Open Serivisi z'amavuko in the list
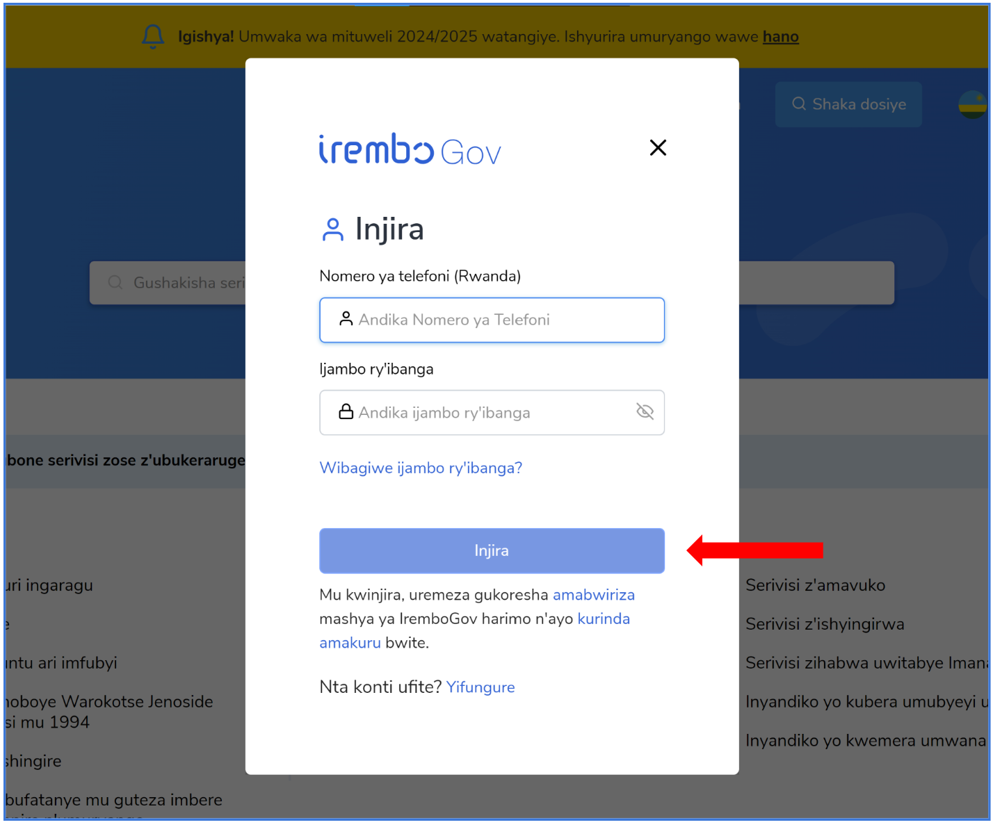 [x=815, y=585]
